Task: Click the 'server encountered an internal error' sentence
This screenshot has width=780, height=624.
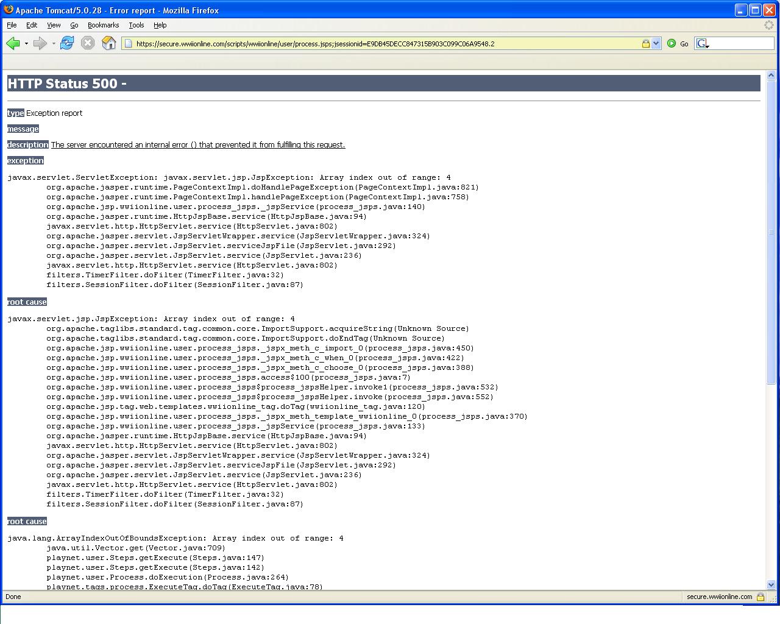Action: 198,145
